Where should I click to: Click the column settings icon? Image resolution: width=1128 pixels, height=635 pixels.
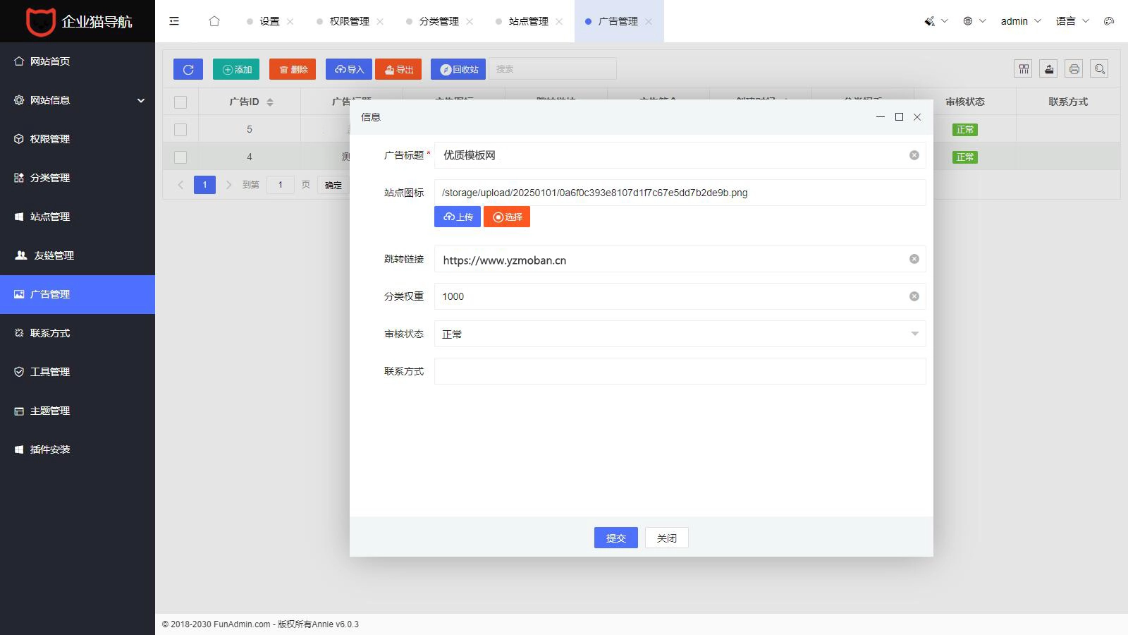point(1022,68)
